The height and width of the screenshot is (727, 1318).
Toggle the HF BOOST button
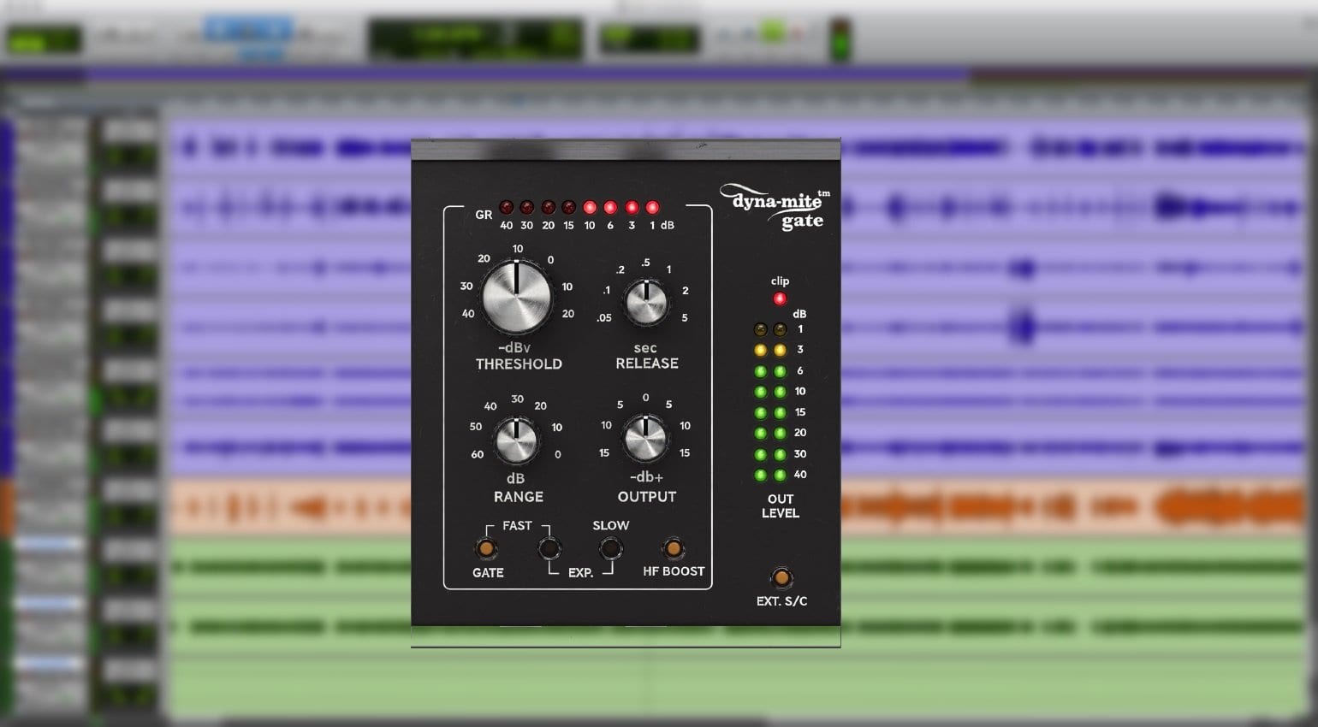click(674, 548)
